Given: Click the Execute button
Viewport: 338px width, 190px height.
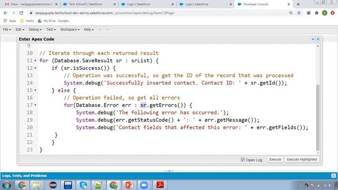Looking at the screenshot, I should (275, 159).
